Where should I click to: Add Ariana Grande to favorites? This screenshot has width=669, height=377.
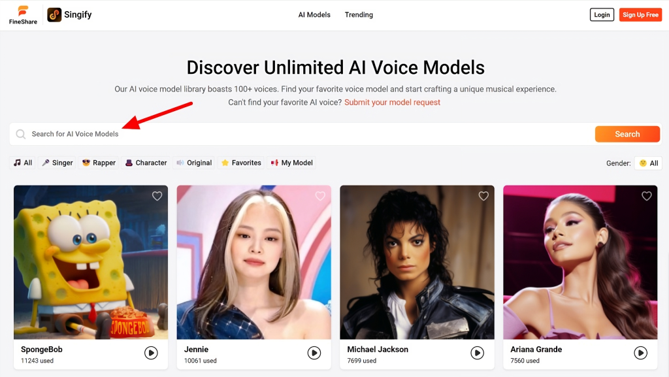tap(646, 196)
